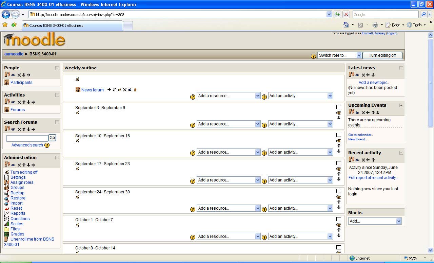The image size is (434, 263).
Task: Open the Switch role to dropdown
Action: 340,55
